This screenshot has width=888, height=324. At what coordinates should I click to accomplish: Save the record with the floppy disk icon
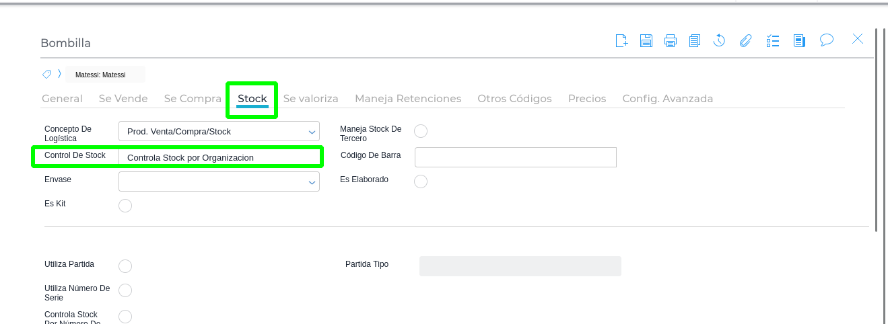646,40
